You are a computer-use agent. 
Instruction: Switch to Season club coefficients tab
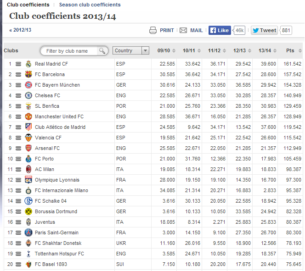[x=90, y=5]
